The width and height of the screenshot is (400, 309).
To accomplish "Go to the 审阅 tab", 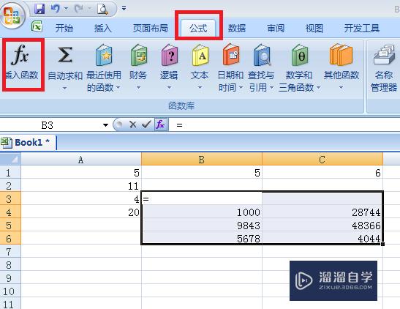I will pyautogui.click(x=276, y=28).
